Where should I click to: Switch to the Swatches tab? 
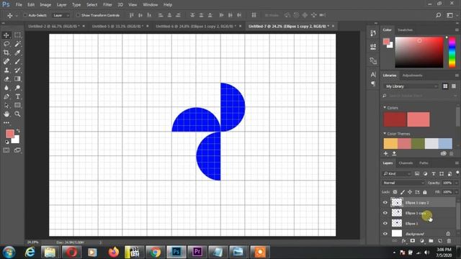pyautogui.click(x=405, y=30)
